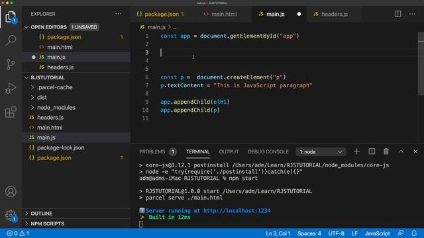The image size is (424, 238).
Task: Open the Run and Debug view
Action: (x=11, y=88)
